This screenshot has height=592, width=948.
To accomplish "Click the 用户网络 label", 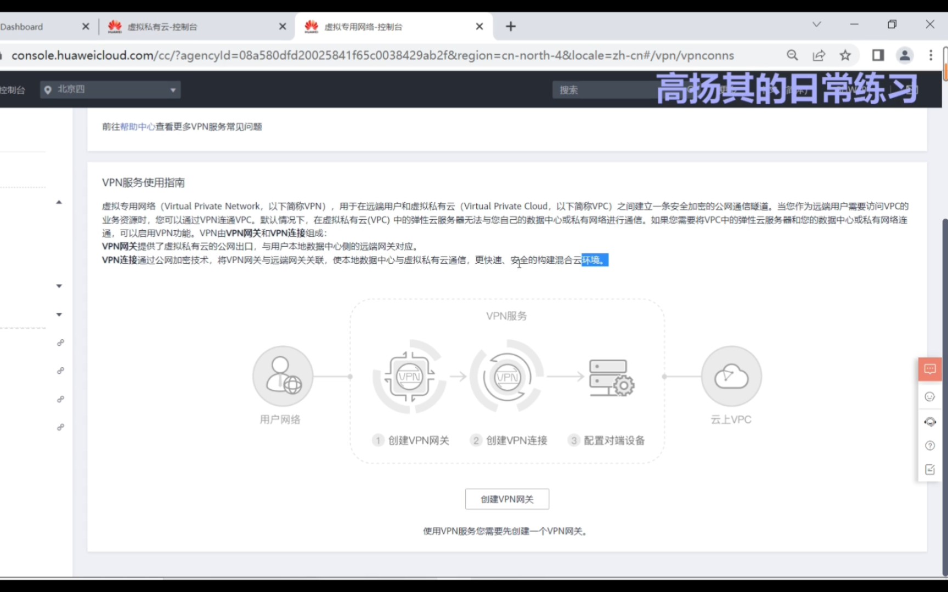I will pyautogui.click(x=280, y=420).
